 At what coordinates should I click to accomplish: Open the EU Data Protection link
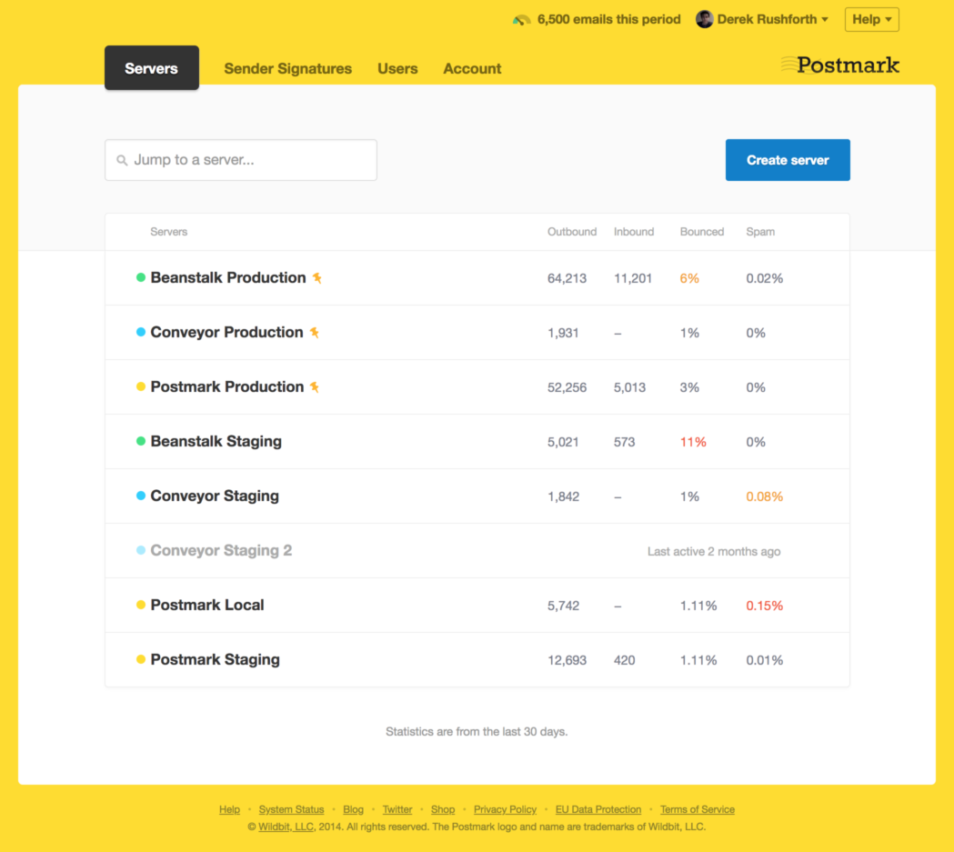pos(598,809)
